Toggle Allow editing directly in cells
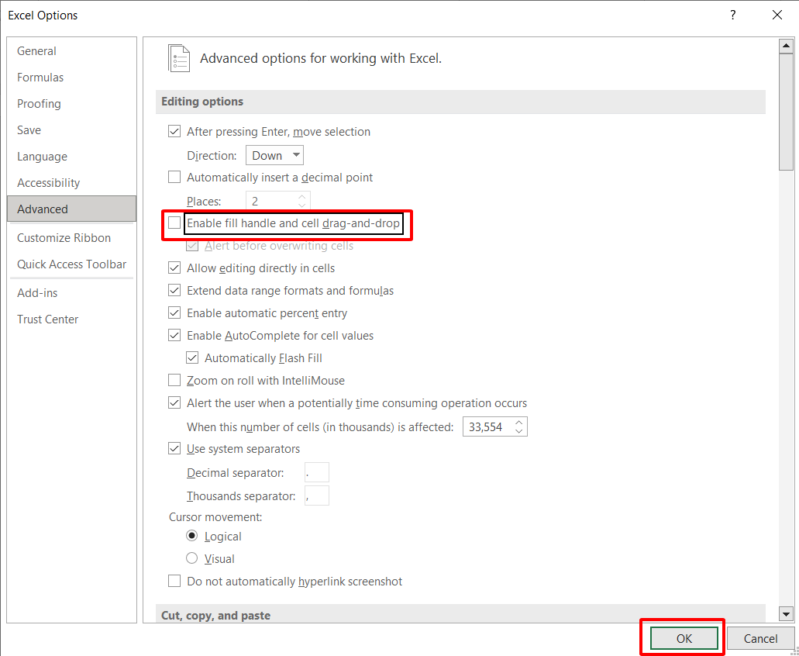This screenshot has width=799, height=656. click(174, 268)
